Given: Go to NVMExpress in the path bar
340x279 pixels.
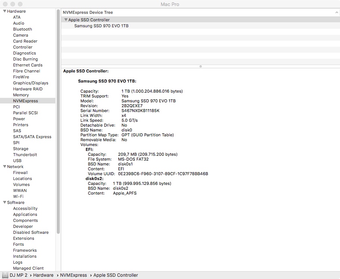Looking at the screenshot, I should pos(73,275).
